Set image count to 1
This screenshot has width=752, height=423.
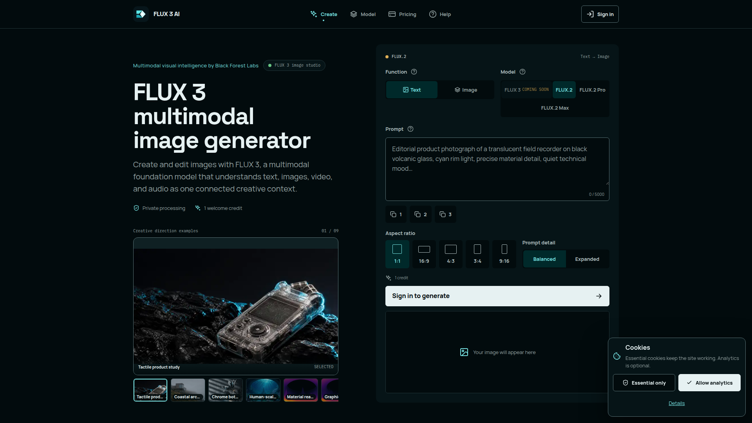396,214
